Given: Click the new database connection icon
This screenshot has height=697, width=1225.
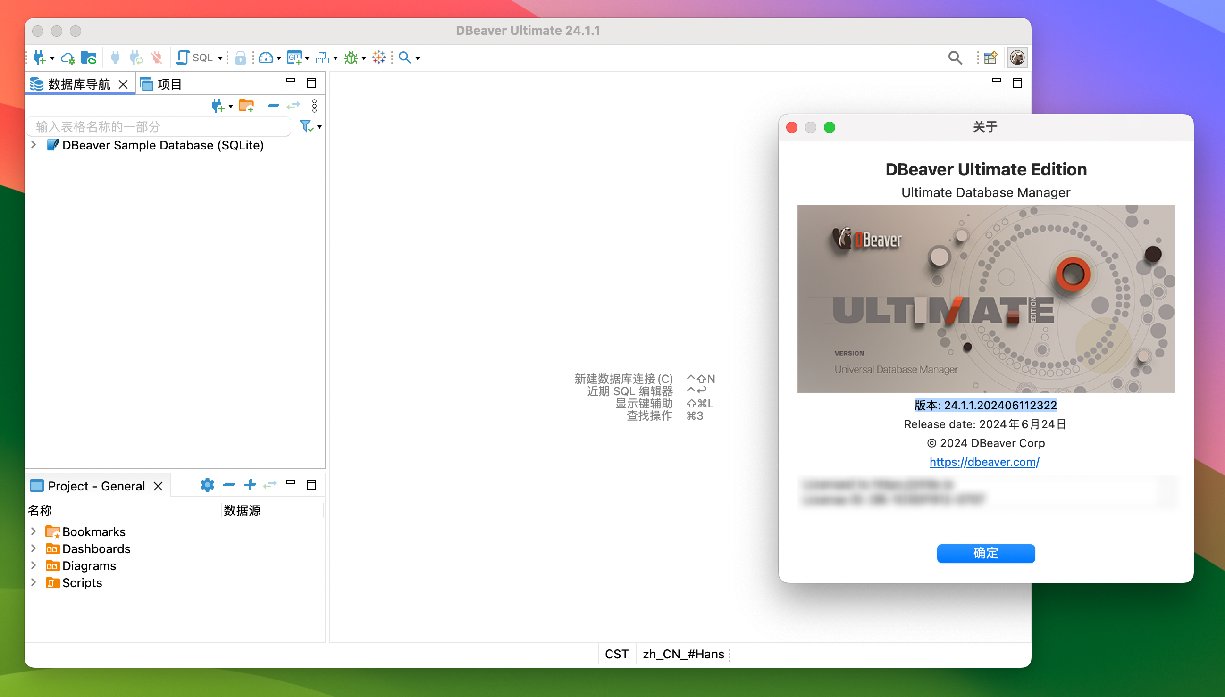Looking at the screenshot, I should 40,57.
